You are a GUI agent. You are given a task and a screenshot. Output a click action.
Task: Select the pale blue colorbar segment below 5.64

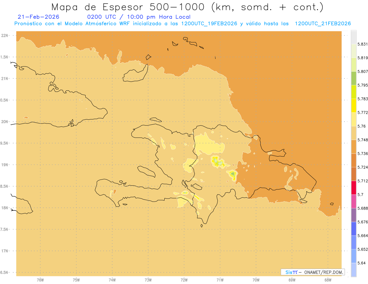354,270
